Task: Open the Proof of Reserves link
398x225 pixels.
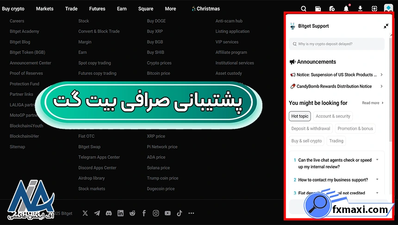Action: click(26, 73)
